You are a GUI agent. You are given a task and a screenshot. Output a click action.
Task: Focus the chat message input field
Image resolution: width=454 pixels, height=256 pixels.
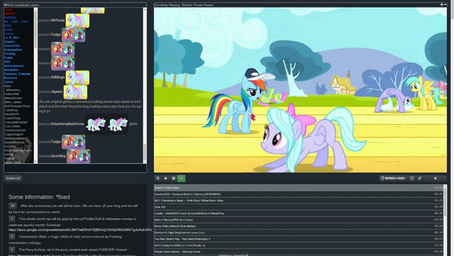[75, 168]
